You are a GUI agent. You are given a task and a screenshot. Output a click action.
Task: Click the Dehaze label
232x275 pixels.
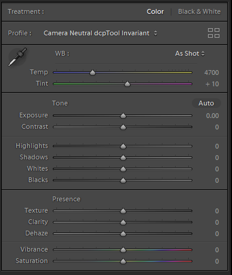tap(37, 233)
